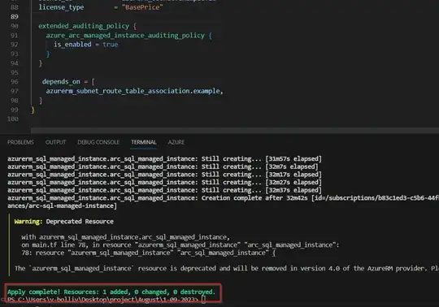Screen dimensions: 439x307
Task: Click the editor's horizontal scrollbar
Action: [x=235, y=131]
